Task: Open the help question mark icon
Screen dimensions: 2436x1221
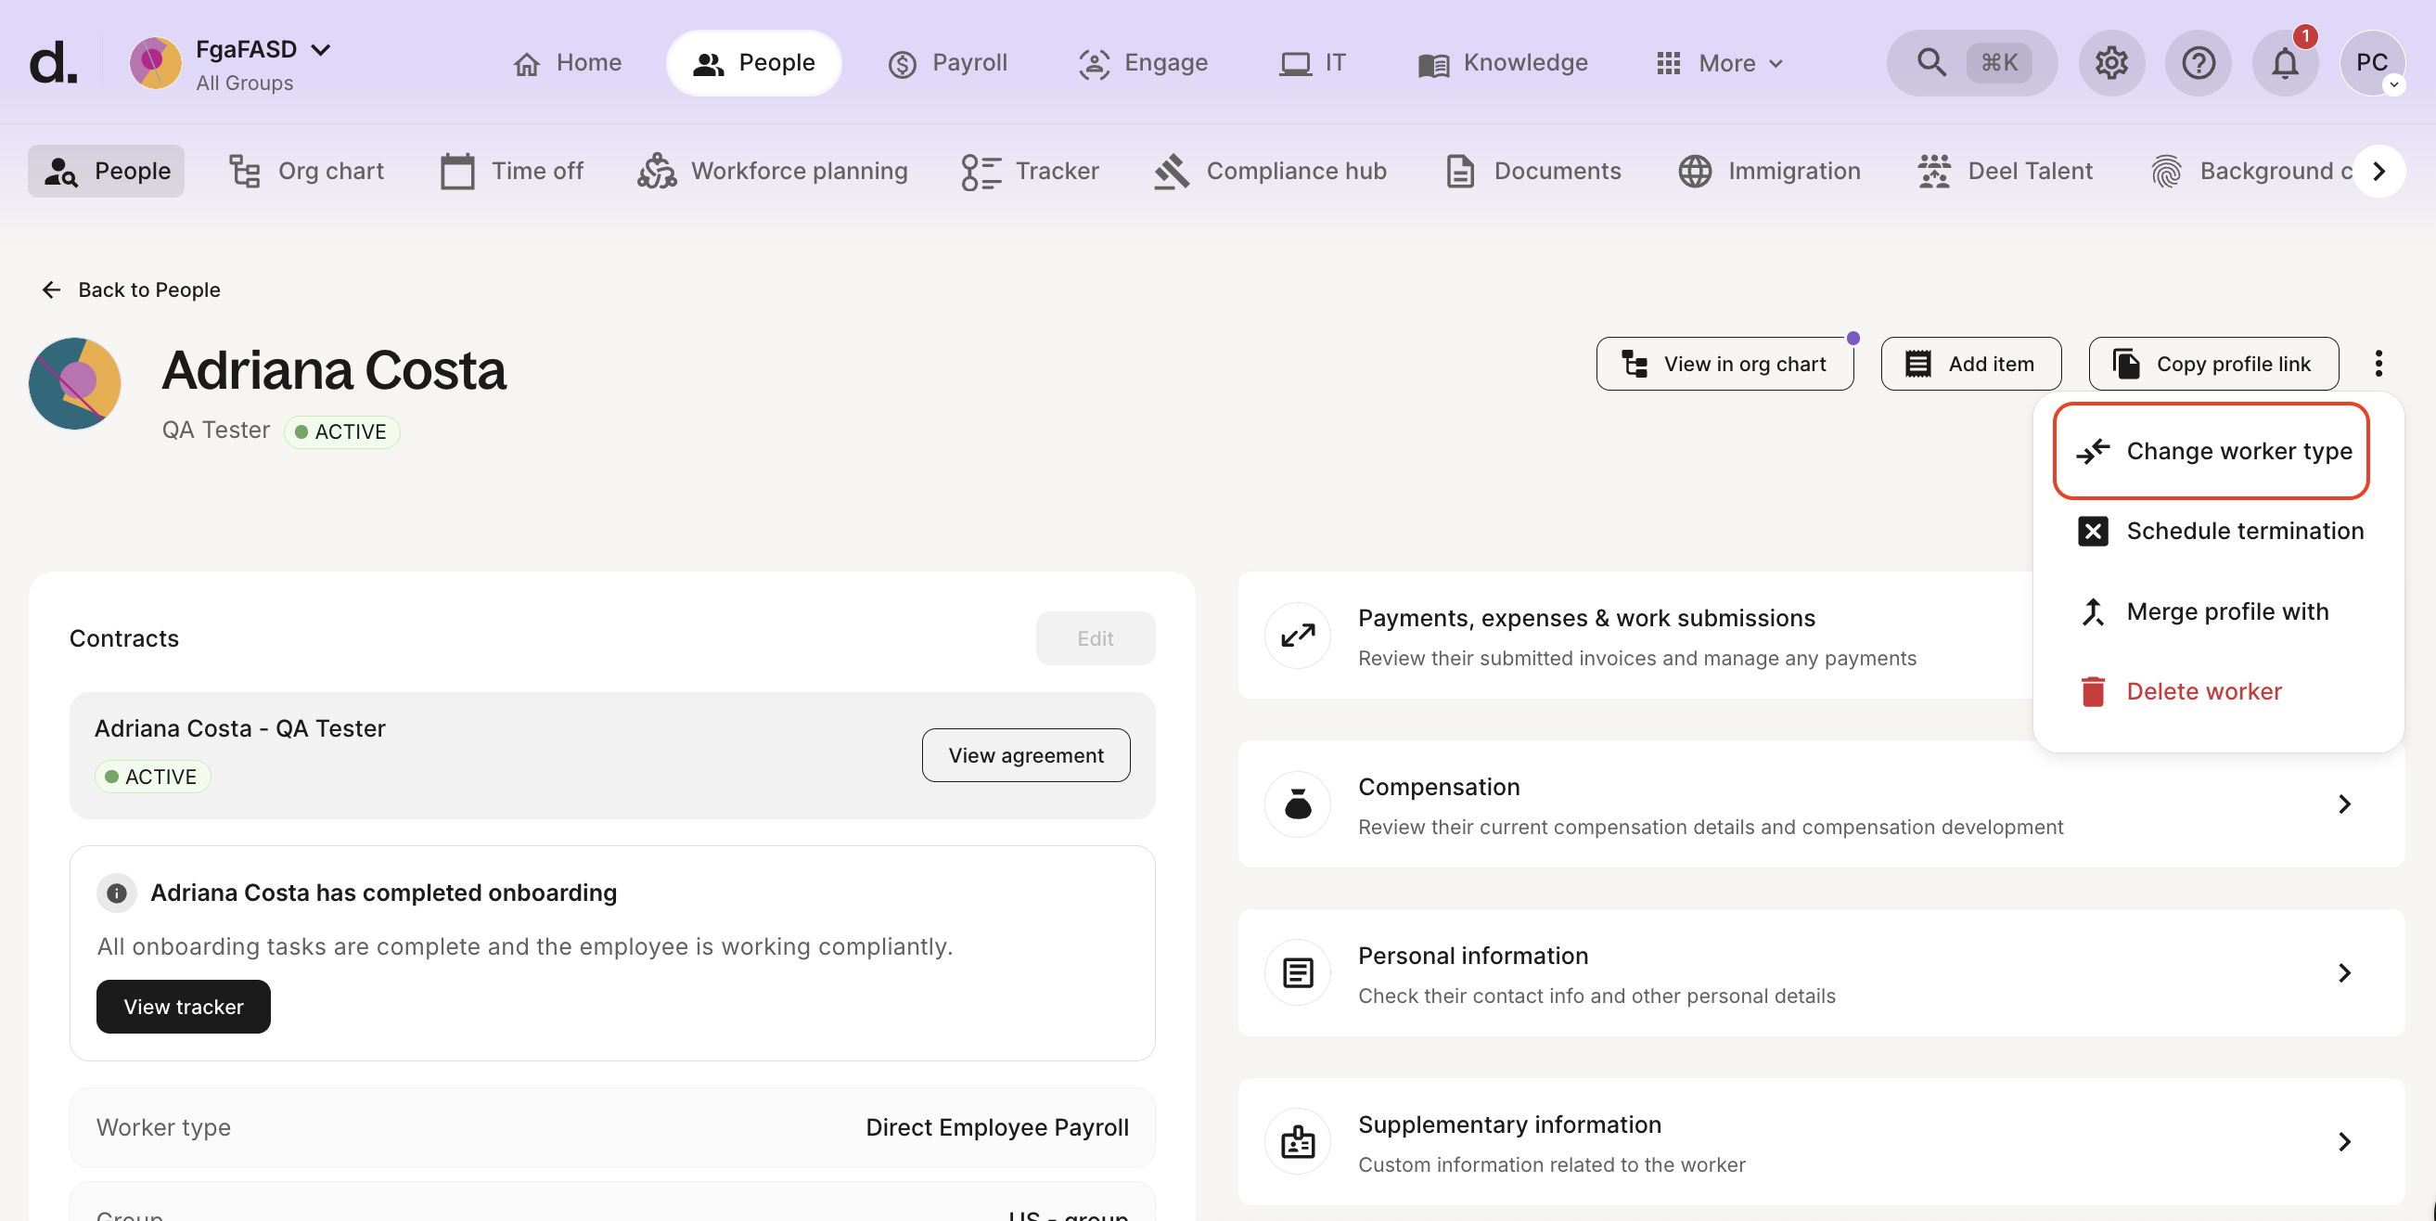Action: pos(2198,63)
